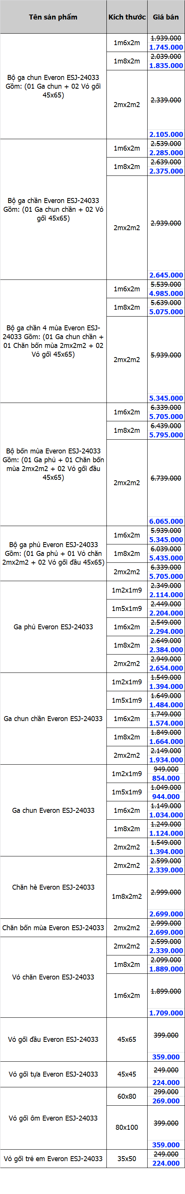The image size is (185, 1194).
Task: Select the sale price 1.574.000
Action: (x=166, y=723)
